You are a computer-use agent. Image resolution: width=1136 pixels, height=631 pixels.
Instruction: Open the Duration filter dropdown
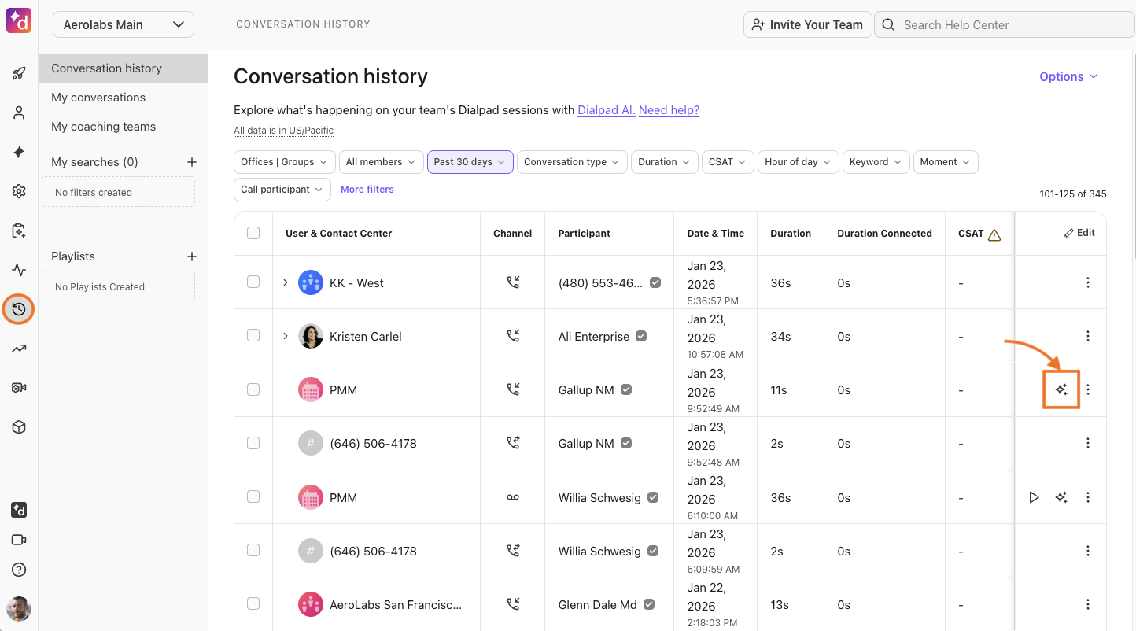click(665, 162)
